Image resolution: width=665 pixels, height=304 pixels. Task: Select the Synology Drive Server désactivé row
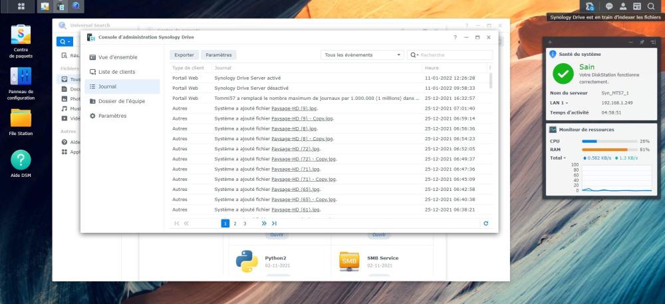pos(329,88)
